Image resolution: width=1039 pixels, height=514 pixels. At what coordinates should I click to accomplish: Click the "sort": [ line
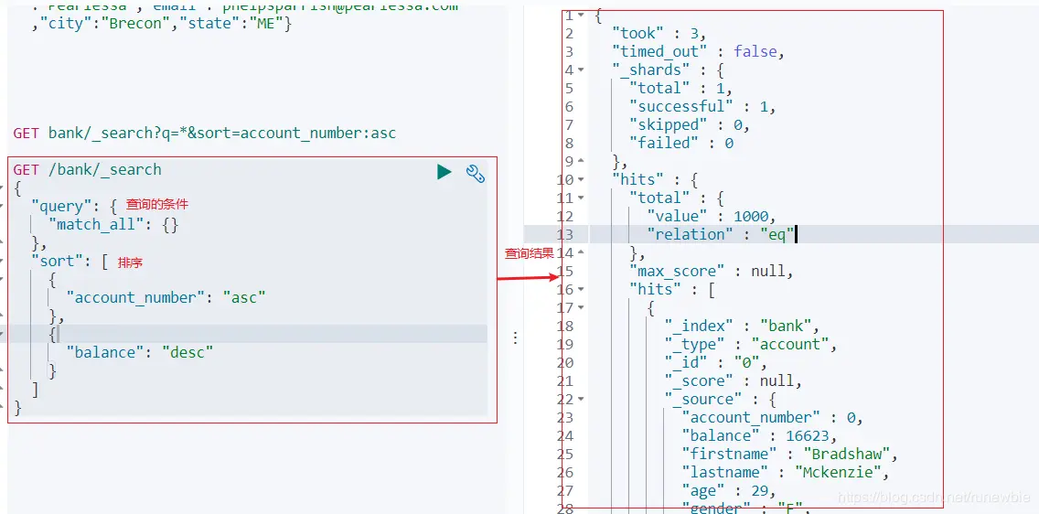coord(69,262)
